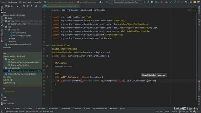Image resolution: width=201 pixels, height=113 pixels.
Task: Open the Structure side panel
Action: [2, 21]
